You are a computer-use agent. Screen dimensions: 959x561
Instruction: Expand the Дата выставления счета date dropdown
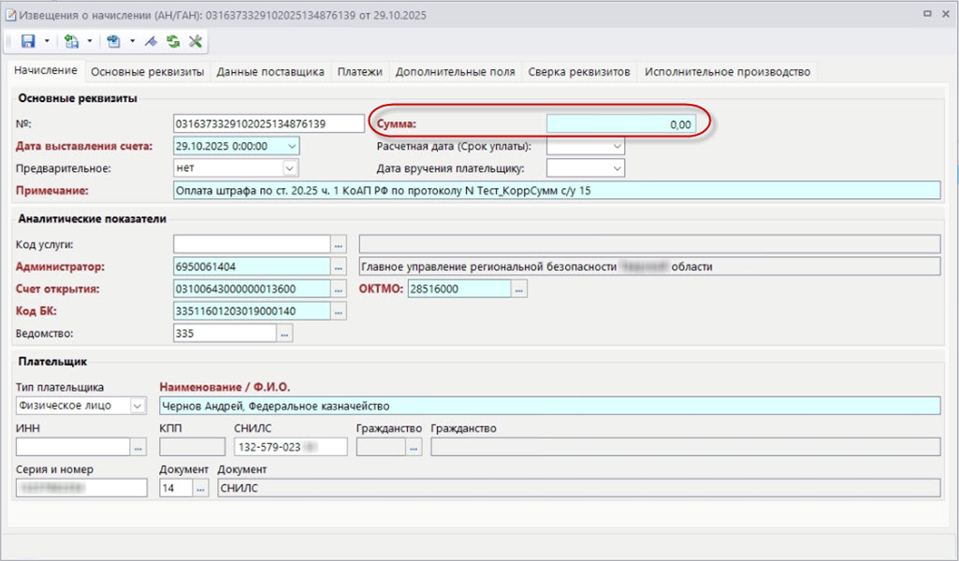(x=291, y=146)
